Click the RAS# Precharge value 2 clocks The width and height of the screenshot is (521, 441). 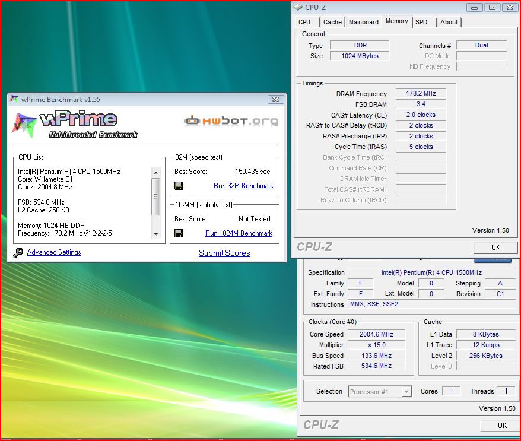[x=421, y=136]
